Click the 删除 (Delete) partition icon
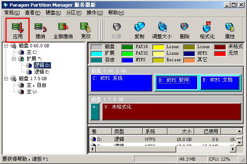The width and height of the screenshot is (247, 164). pyautogui.click(x=184, y=27)
